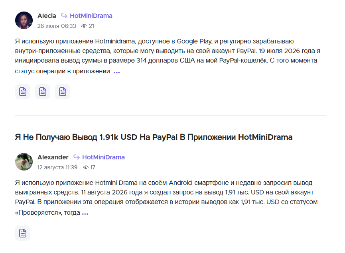Expand Alexander's truncated post with ellipsis
This screenshot has width=345, height=253.
(x=85, y=214)
